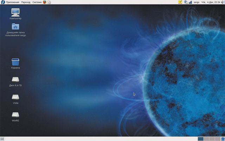
Task: Click the Диск 8,4 ГБ label
Action: tap(15, 85)
